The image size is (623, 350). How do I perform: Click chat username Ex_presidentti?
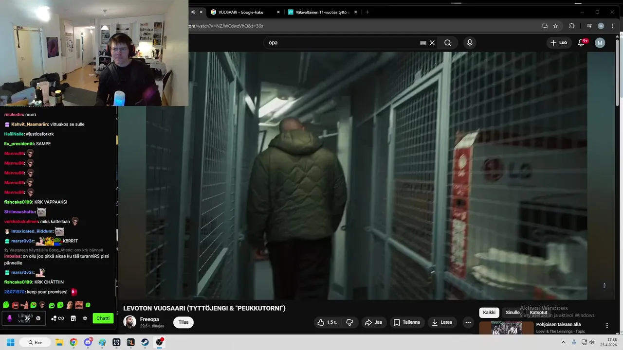click(x=19, y=143)
